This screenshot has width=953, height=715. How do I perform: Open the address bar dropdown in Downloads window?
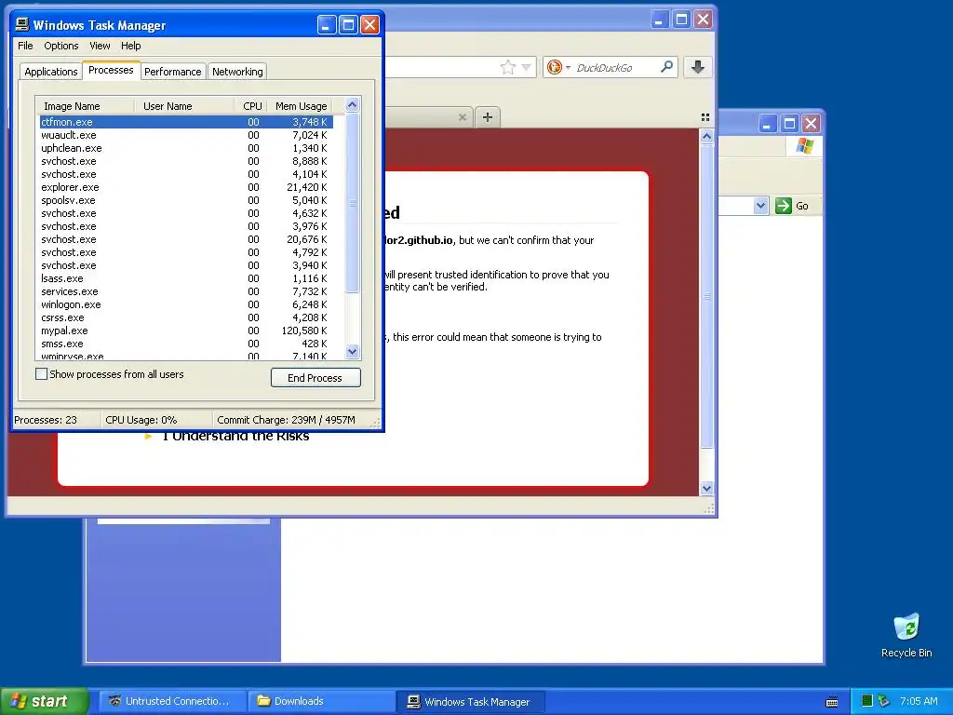tap(760, 206)
